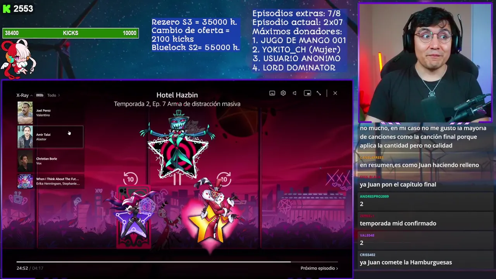Click the IMDb logo badge

coord(40,95)
